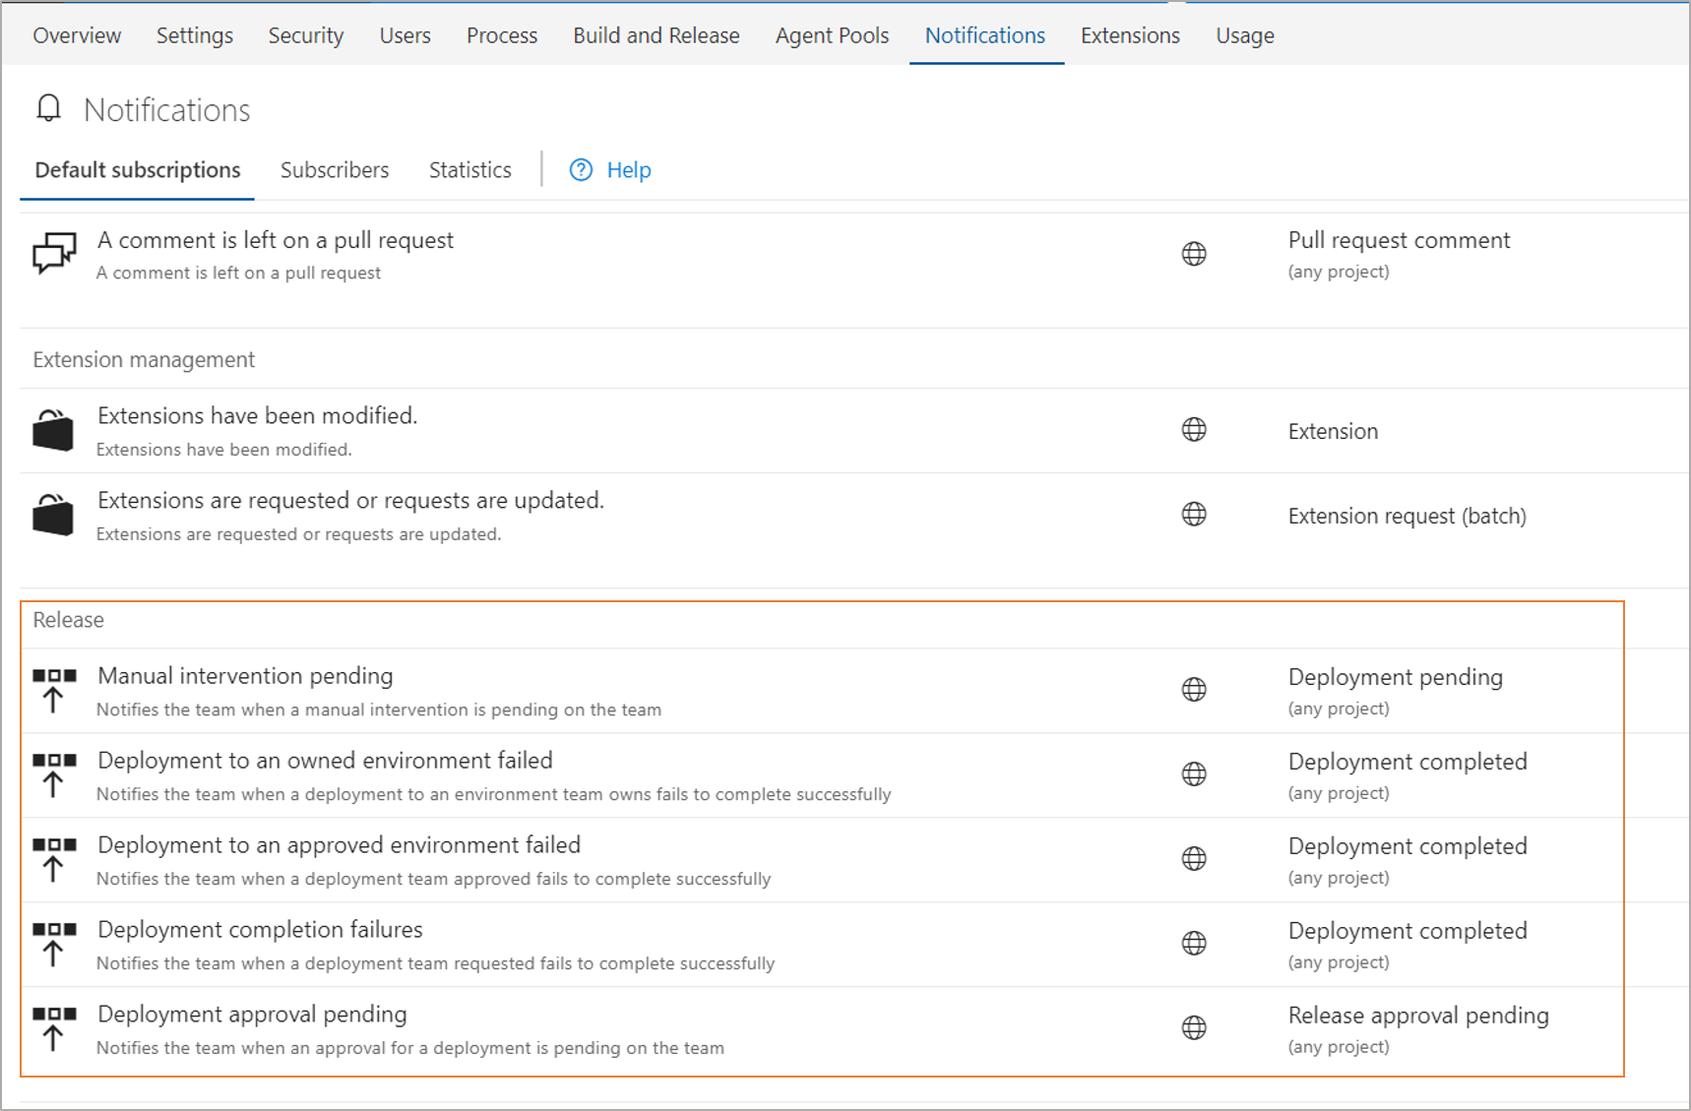
Task: Click globe icon for Extension request (batch) row
Action: 1194,515
